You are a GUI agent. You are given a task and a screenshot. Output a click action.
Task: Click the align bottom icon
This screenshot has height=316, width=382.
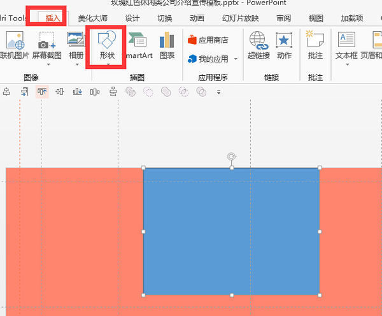pos(78,92)
